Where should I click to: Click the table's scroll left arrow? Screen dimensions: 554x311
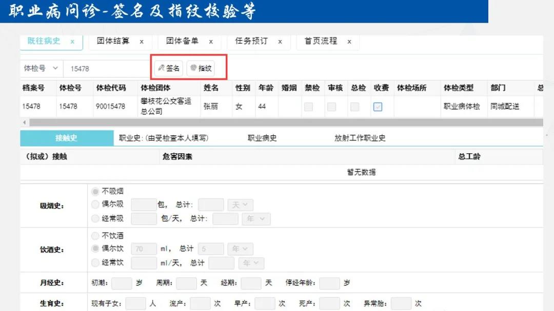(25, 122)
